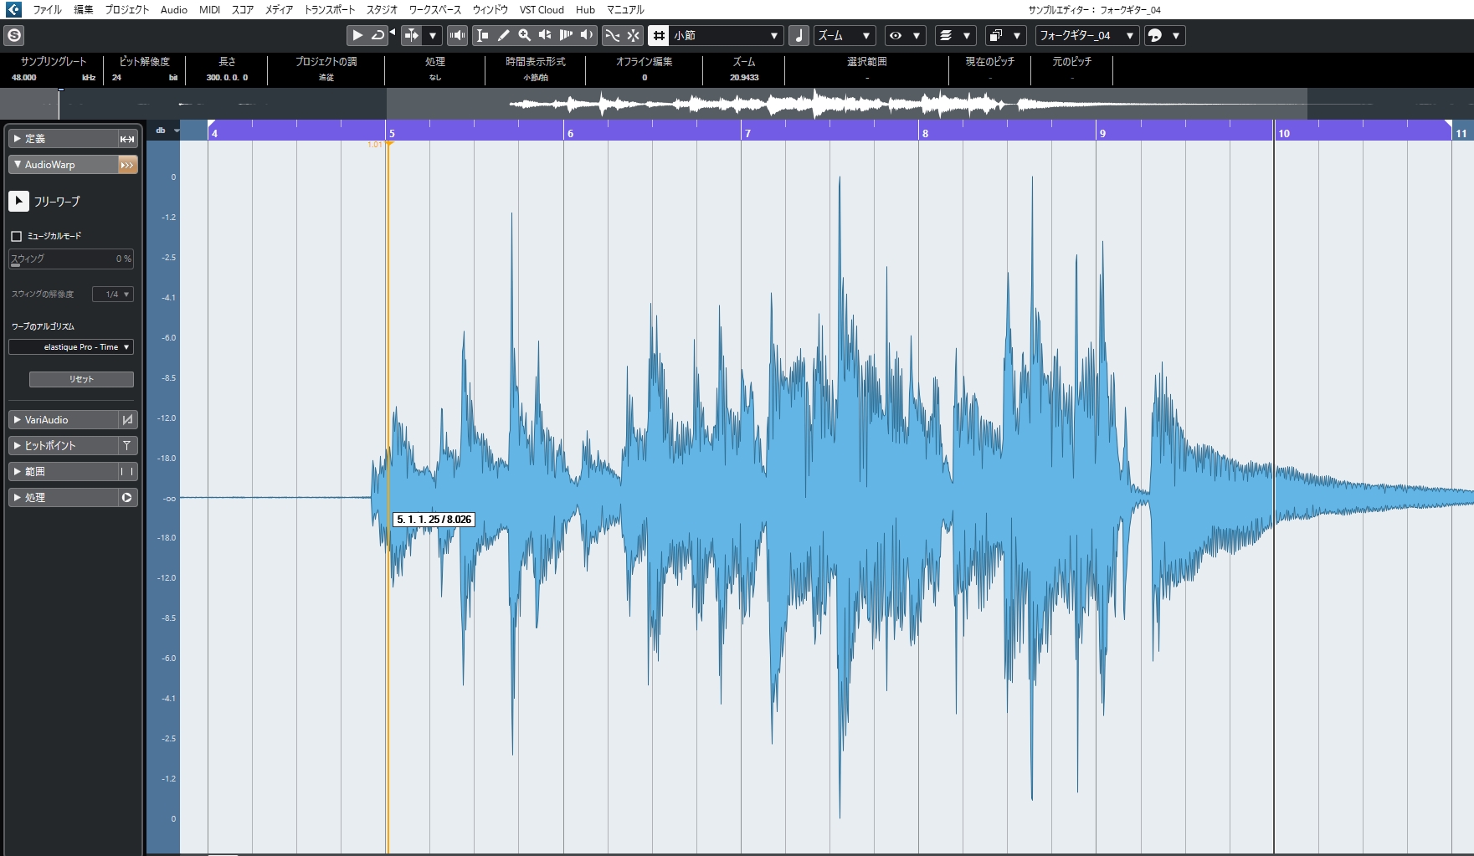The image size is (1474, 856).
Task: Activate the Zoom magnifier tool
Action: point(525,35)
